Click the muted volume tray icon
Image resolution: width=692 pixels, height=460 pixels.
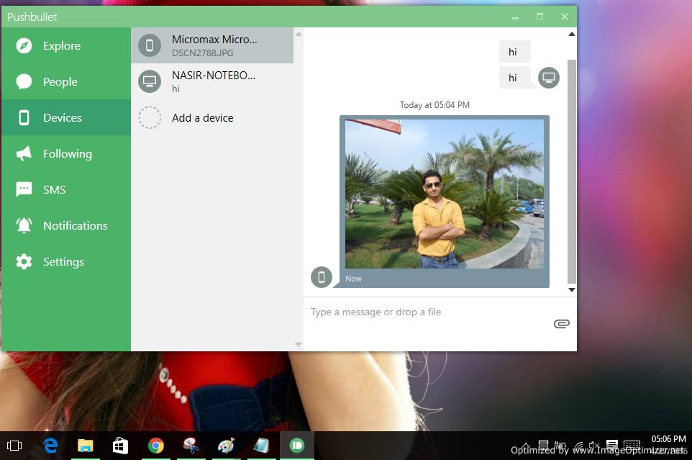coord(594,446)
